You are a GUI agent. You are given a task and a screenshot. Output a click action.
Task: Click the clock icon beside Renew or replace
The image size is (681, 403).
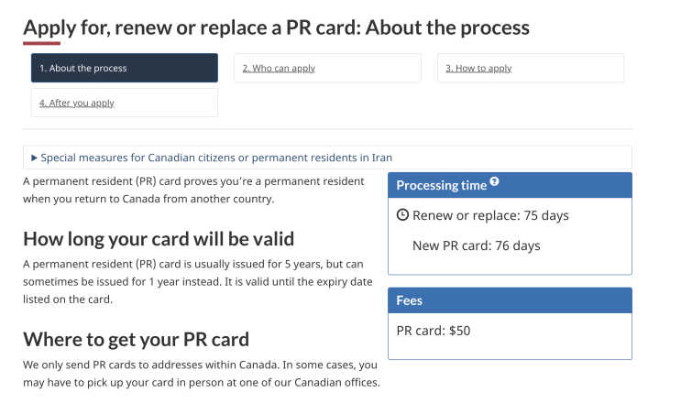click(x=402, y=215)
